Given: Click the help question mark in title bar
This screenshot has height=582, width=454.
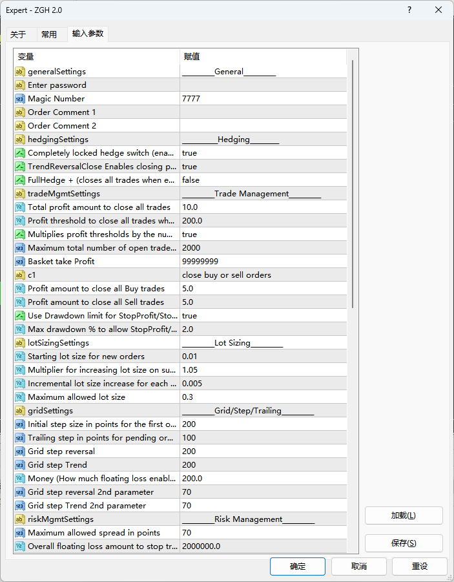Looking at the screenshot, I should pyautogui.click(x=409, y=10).
